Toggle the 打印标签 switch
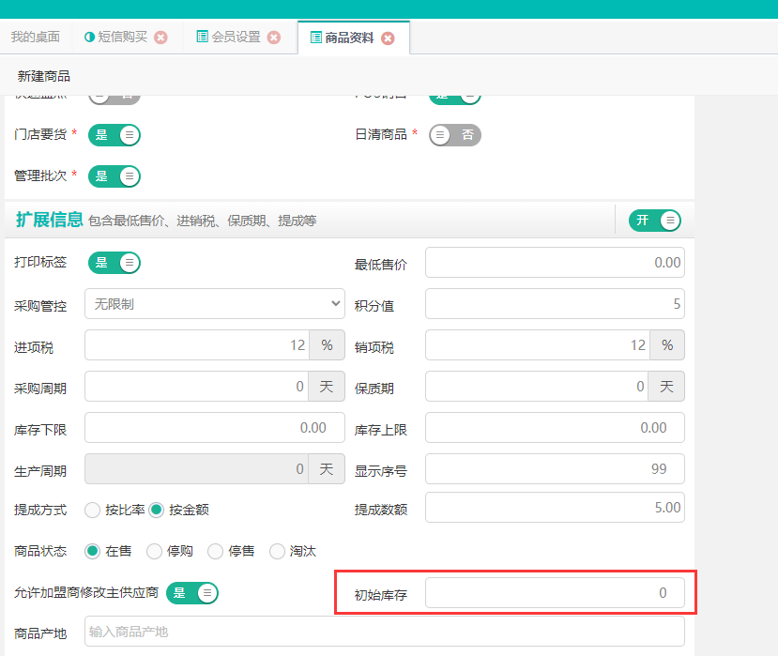 tap(114, 263)
